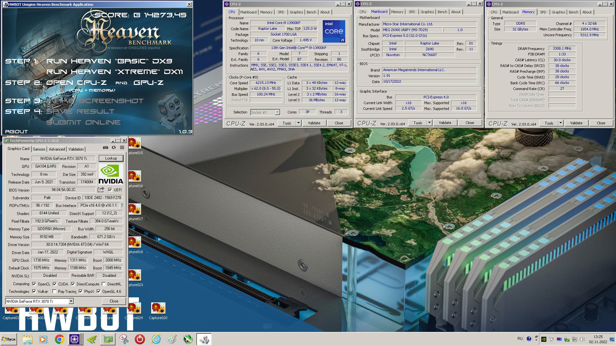The image size is (616, 346).
Task: Open the NVIDIA app on the taskbar
Action: click(x=92, y=339)
